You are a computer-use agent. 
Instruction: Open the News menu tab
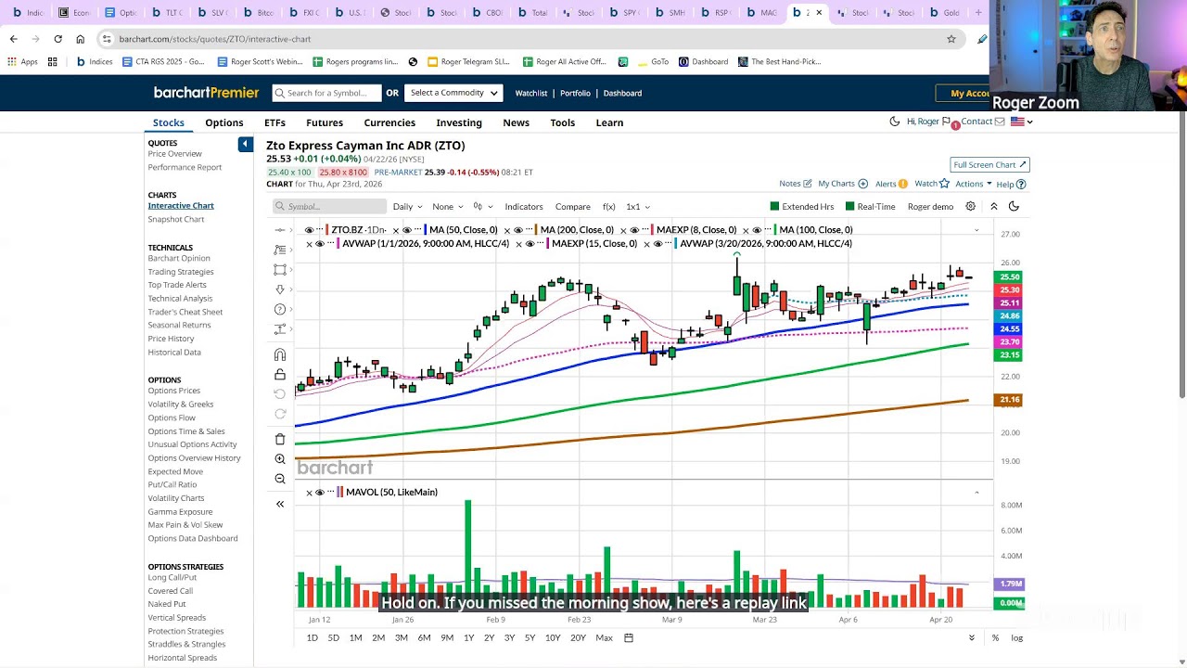(517, 122)
